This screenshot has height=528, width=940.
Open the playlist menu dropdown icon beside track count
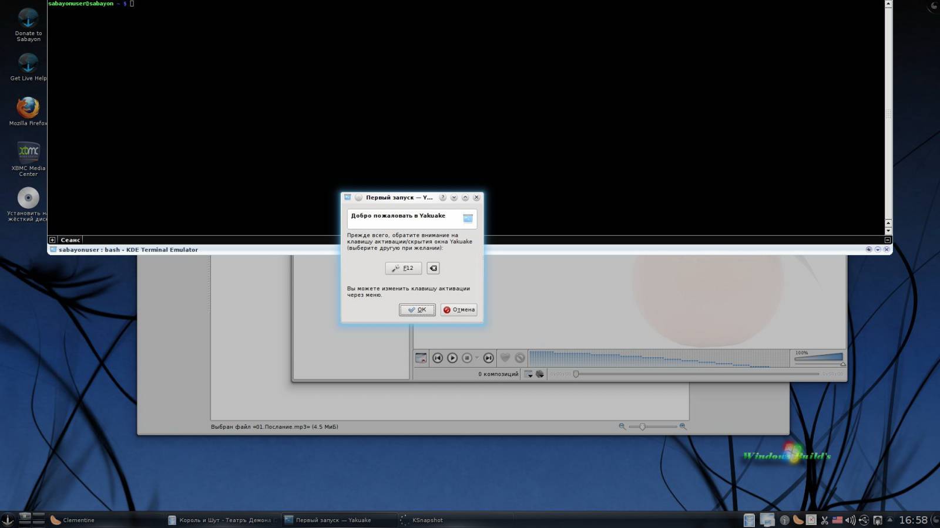(x=528, y=374)
